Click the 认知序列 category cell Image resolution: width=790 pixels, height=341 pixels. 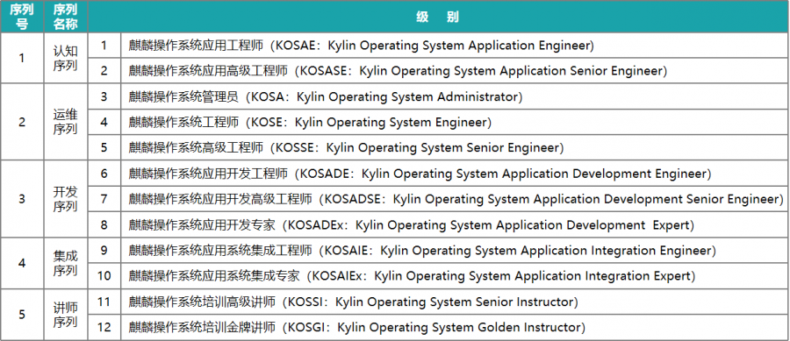[66, 59]
